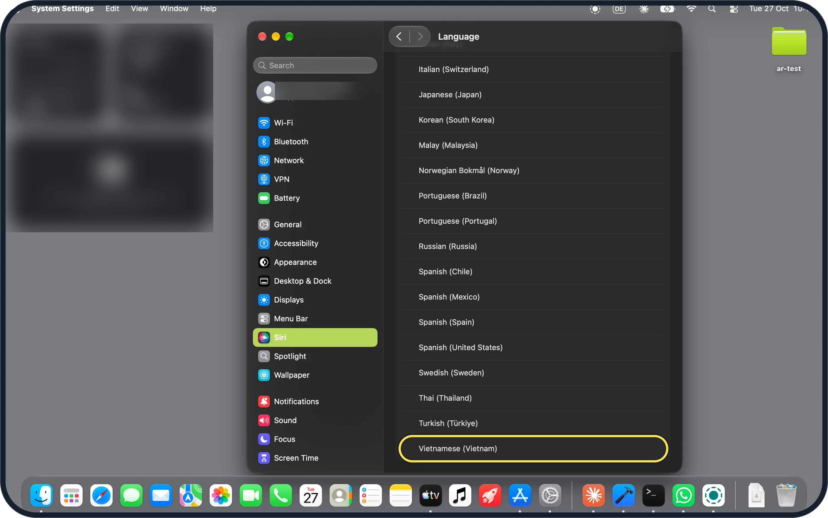Open Focus settings
The height and width of the screenshot is (518, 828).
[315, 439]
